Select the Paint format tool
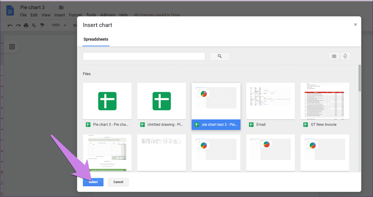This screenshot has height=197, width=373. click(42, 25)
